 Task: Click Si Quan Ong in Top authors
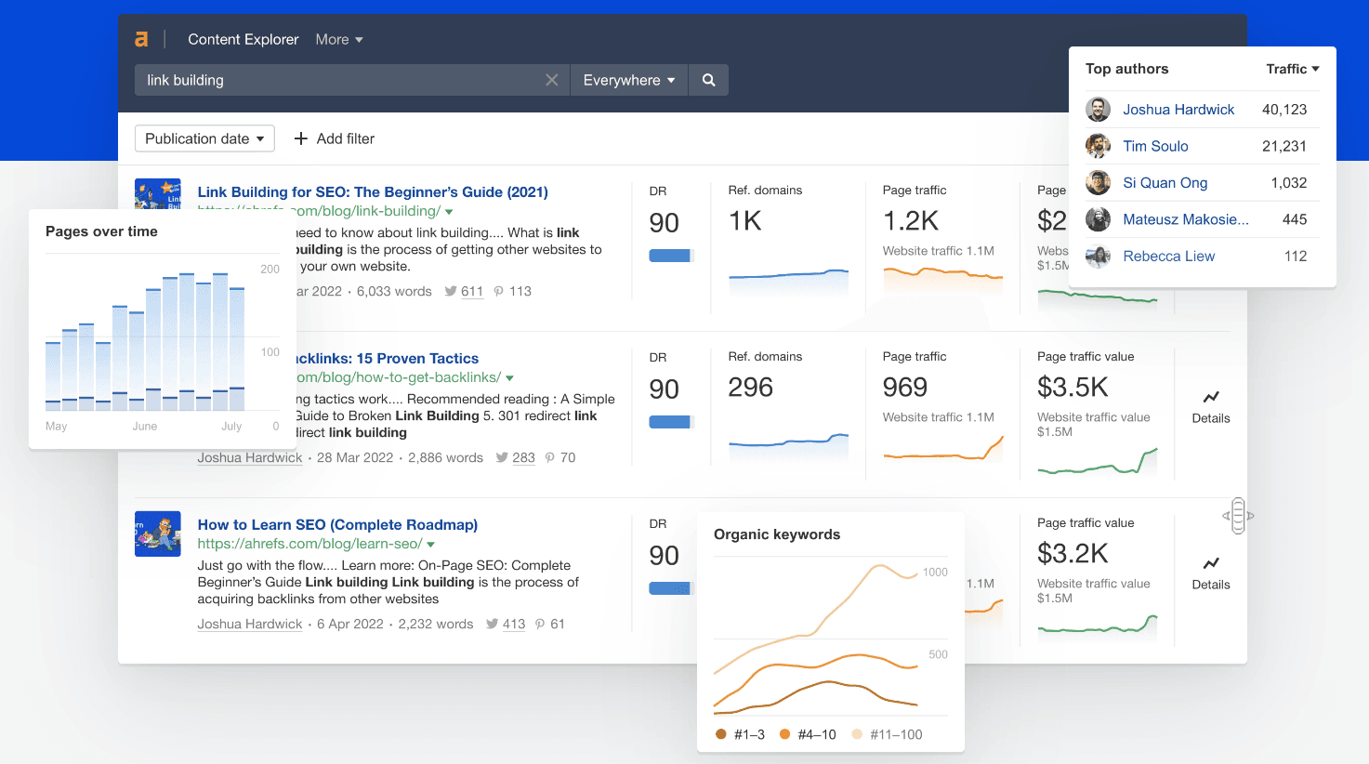(1165, 182)
